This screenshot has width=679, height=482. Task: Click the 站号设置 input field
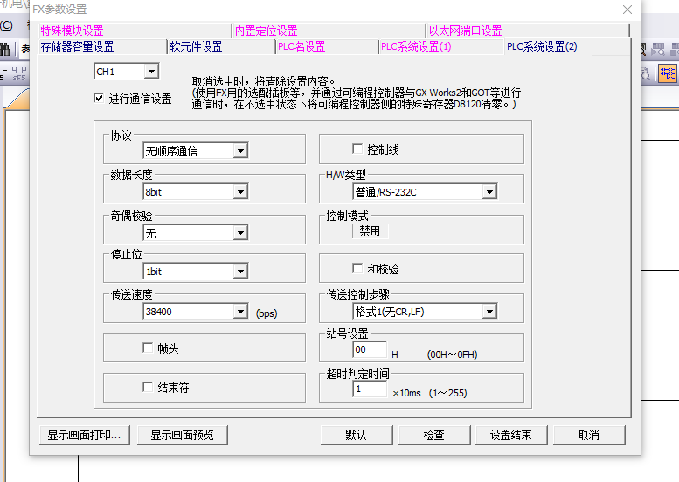(370, 350)
